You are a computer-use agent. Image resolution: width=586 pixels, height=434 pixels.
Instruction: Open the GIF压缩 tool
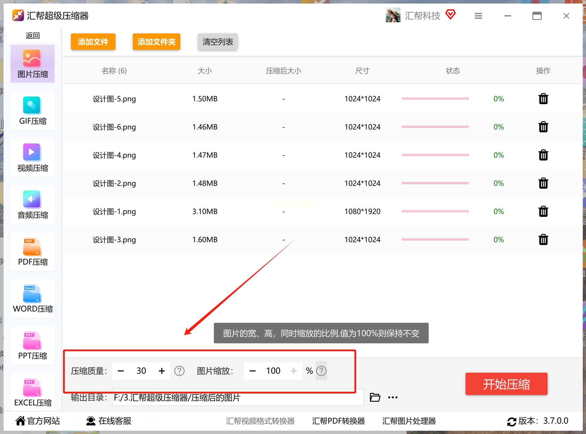point(33,111)
